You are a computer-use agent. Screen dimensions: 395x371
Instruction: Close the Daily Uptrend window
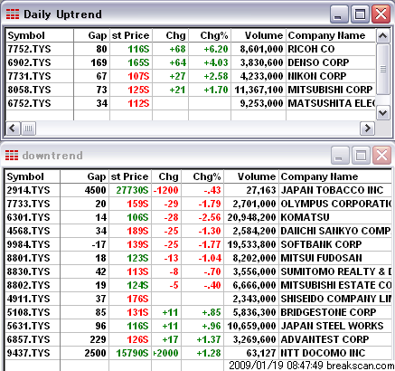pos(381,14)
